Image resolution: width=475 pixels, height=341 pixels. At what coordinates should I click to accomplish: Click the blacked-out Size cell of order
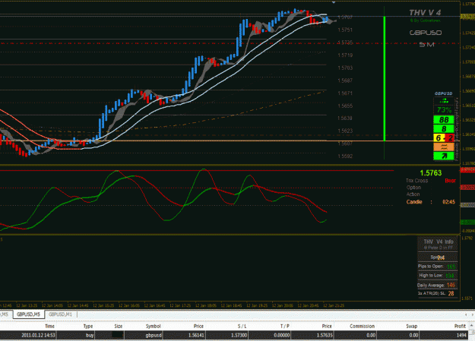tap(118, 335)
